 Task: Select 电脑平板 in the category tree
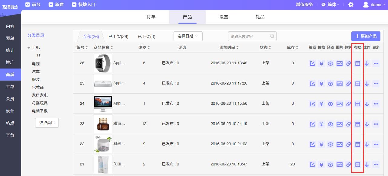(40, 111)
